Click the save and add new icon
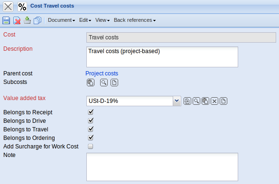This screenshot has height=184, width=279. (x=27, y=20)
